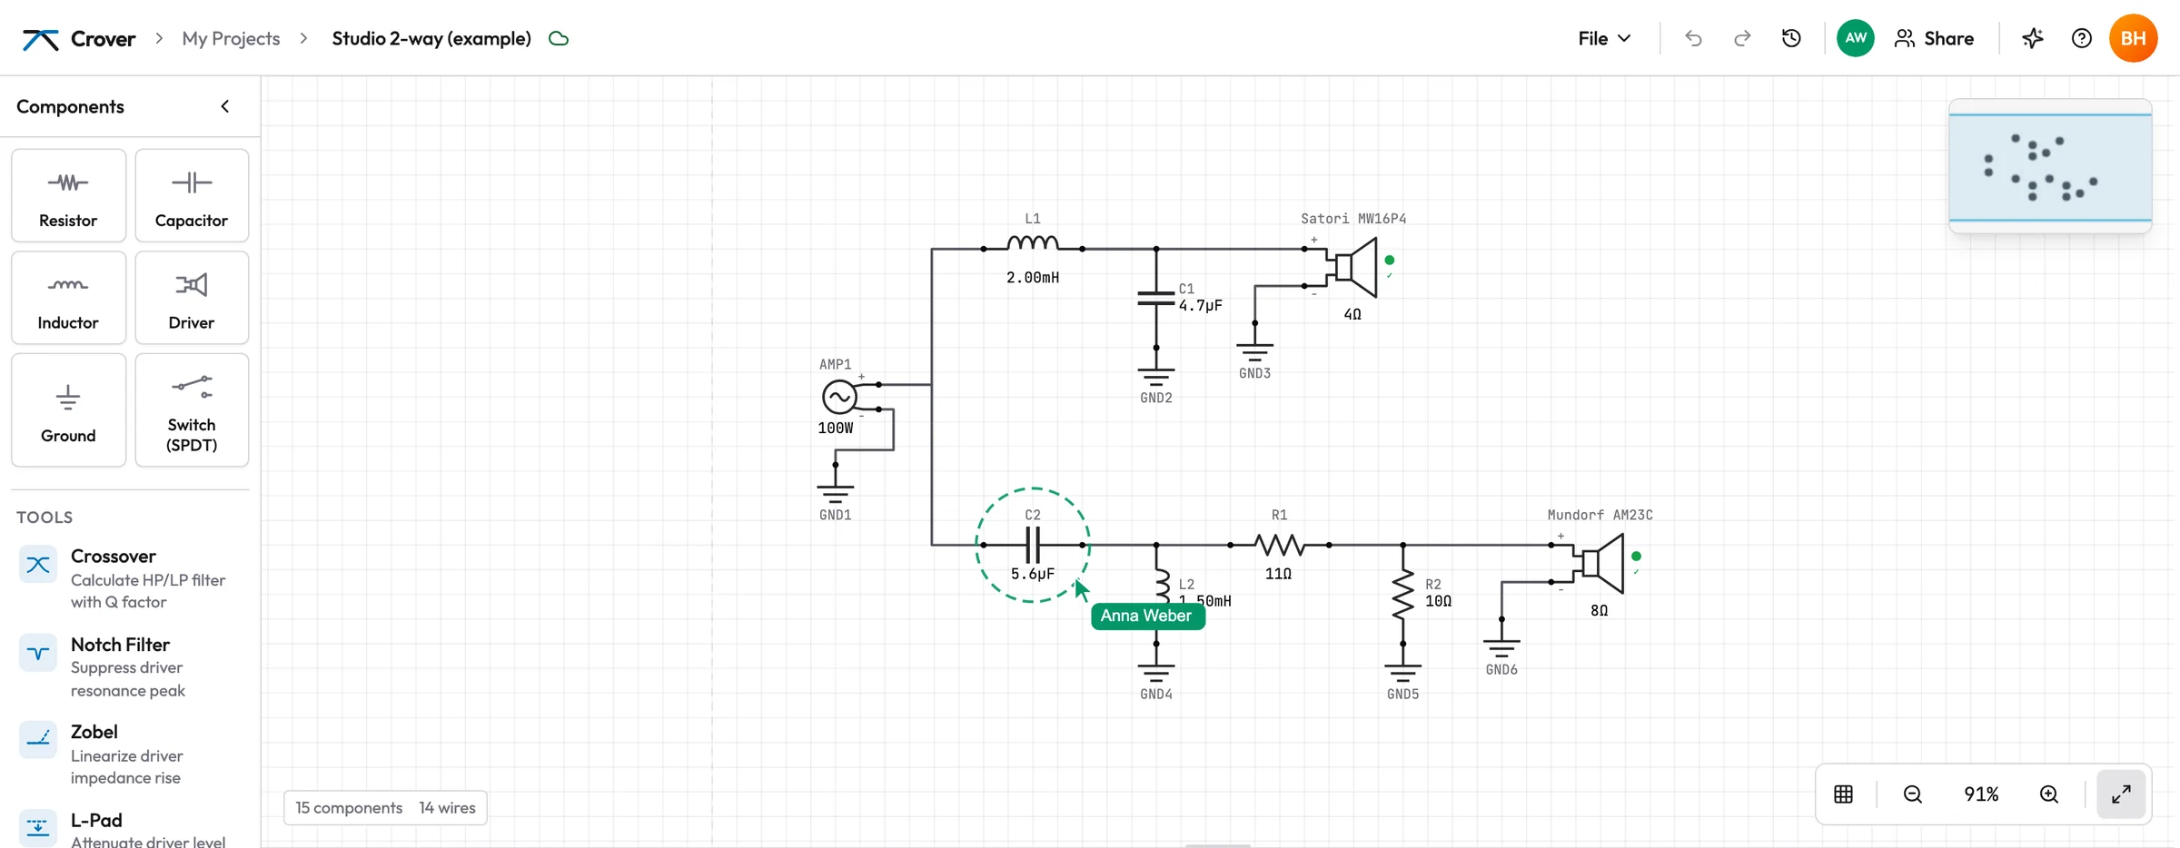The image size is (2180, 848).
Task: Collapse the Components panel chevron
Action: click(x=225, y=106)
